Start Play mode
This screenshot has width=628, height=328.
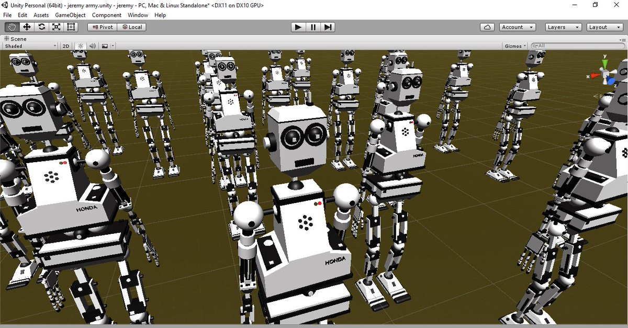pyautogui.click(x=298, y=27)
